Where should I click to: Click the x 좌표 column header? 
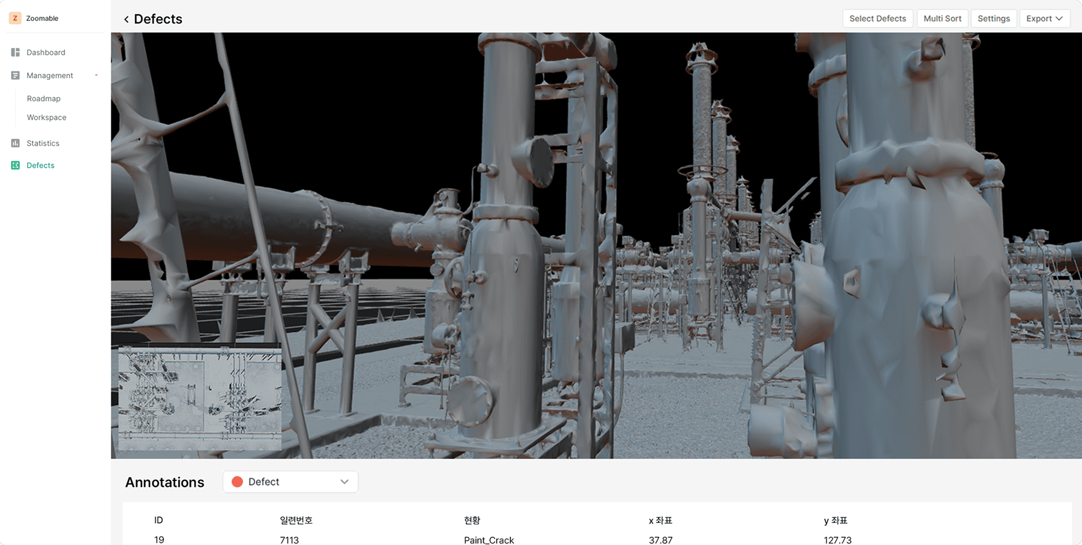(660, 520)
